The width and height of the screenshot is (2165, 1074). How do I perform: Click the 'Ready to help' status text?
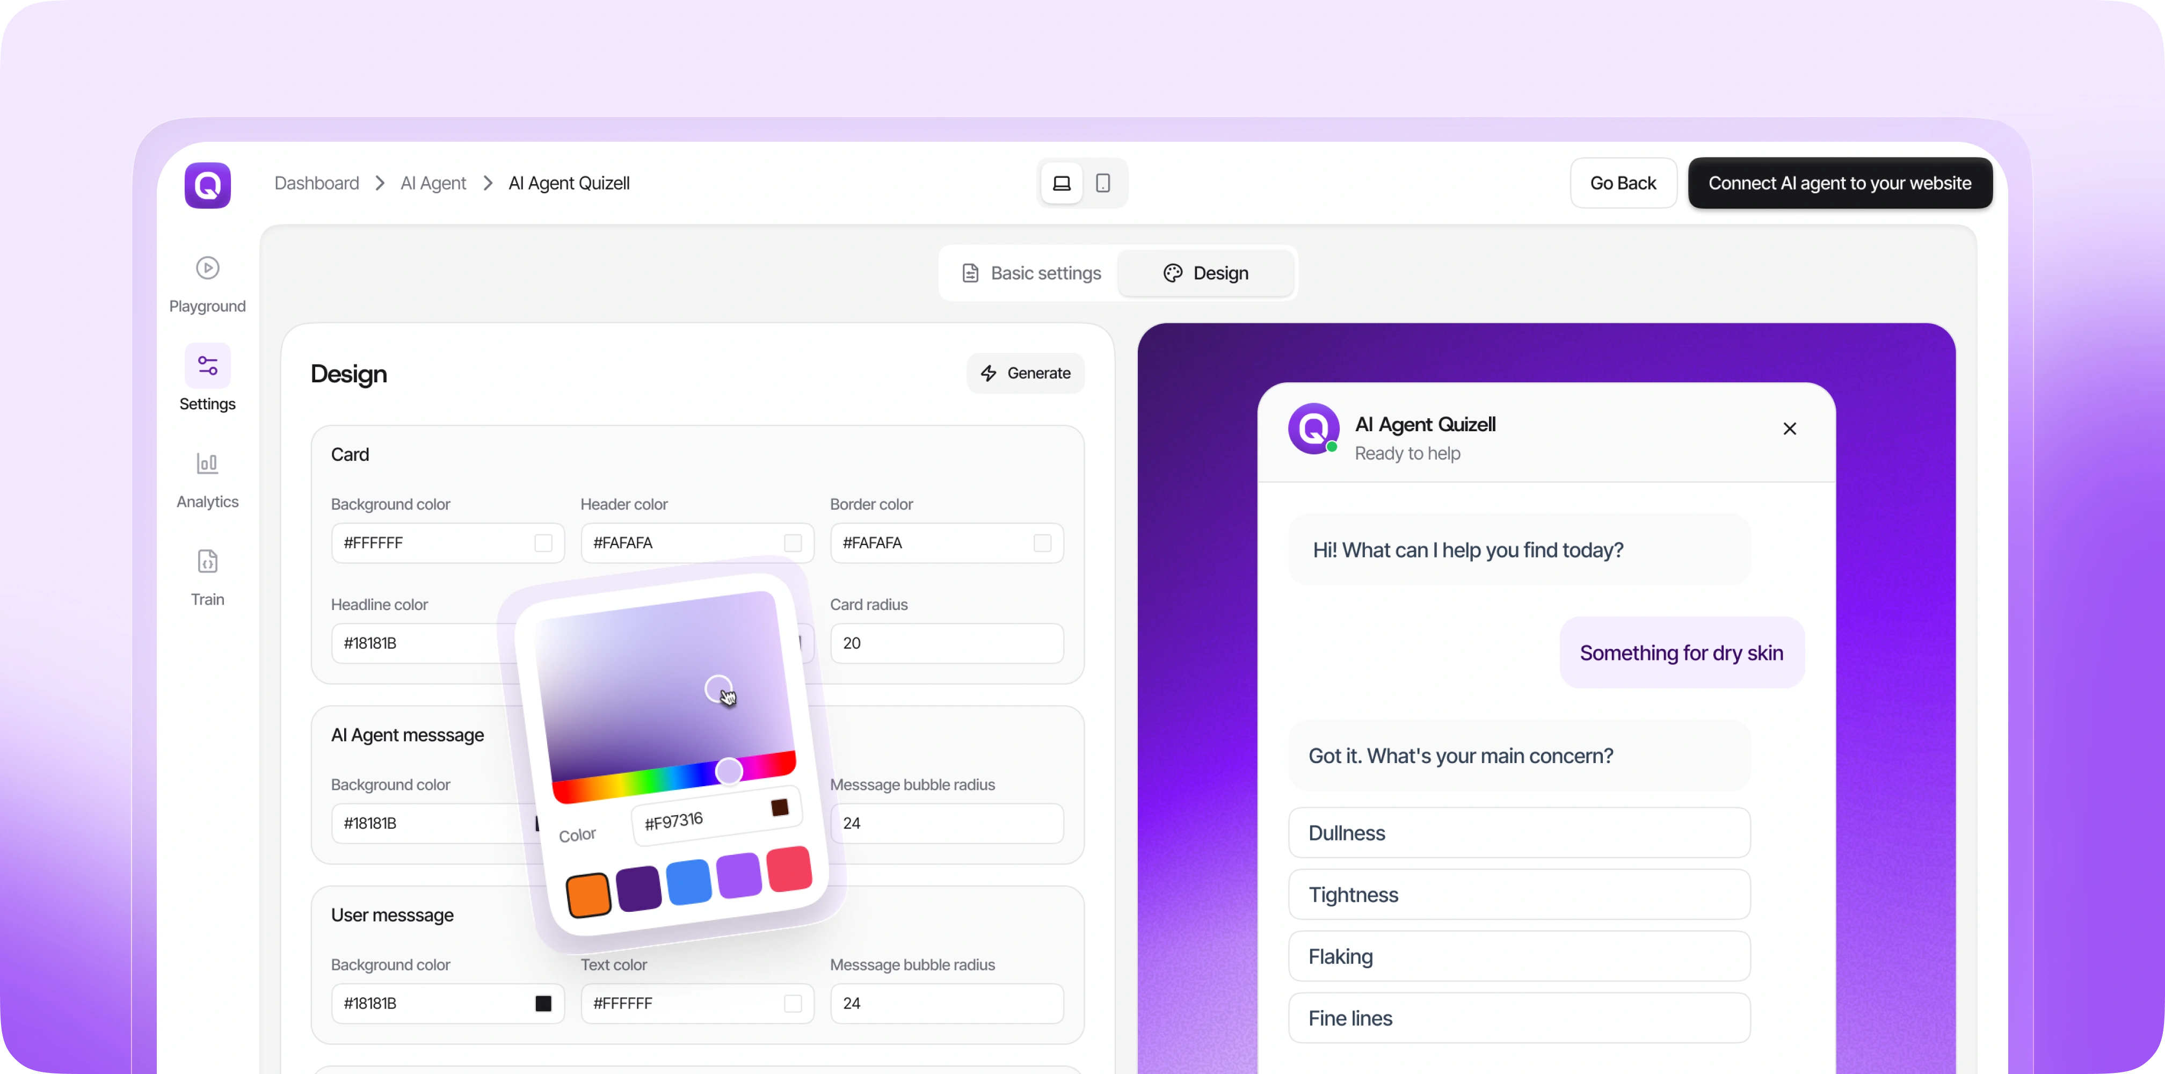1408,454
